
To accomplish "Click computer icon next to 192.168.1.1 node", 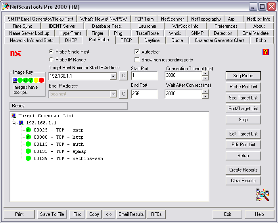I will pyautogui.click(x=21, y=123).
